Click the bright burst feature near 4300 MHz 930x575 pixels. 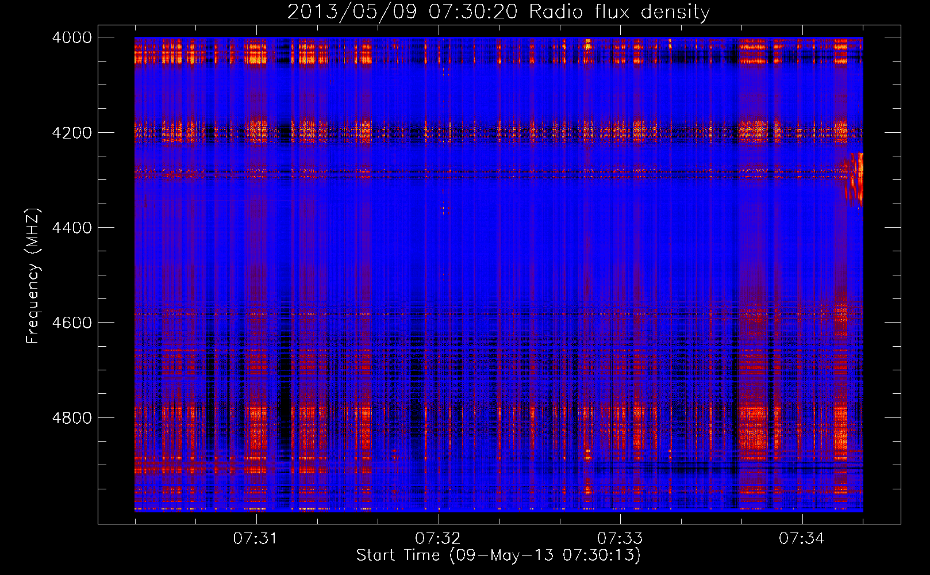click(x=854, y=179)
